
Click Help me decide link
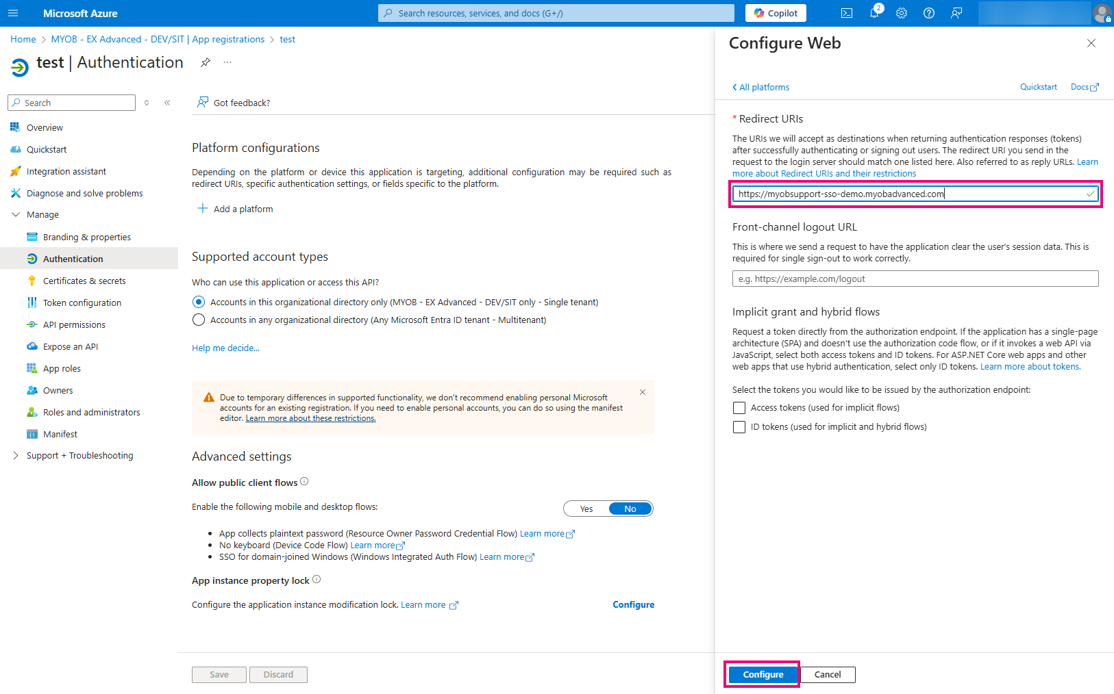[225, 348]
